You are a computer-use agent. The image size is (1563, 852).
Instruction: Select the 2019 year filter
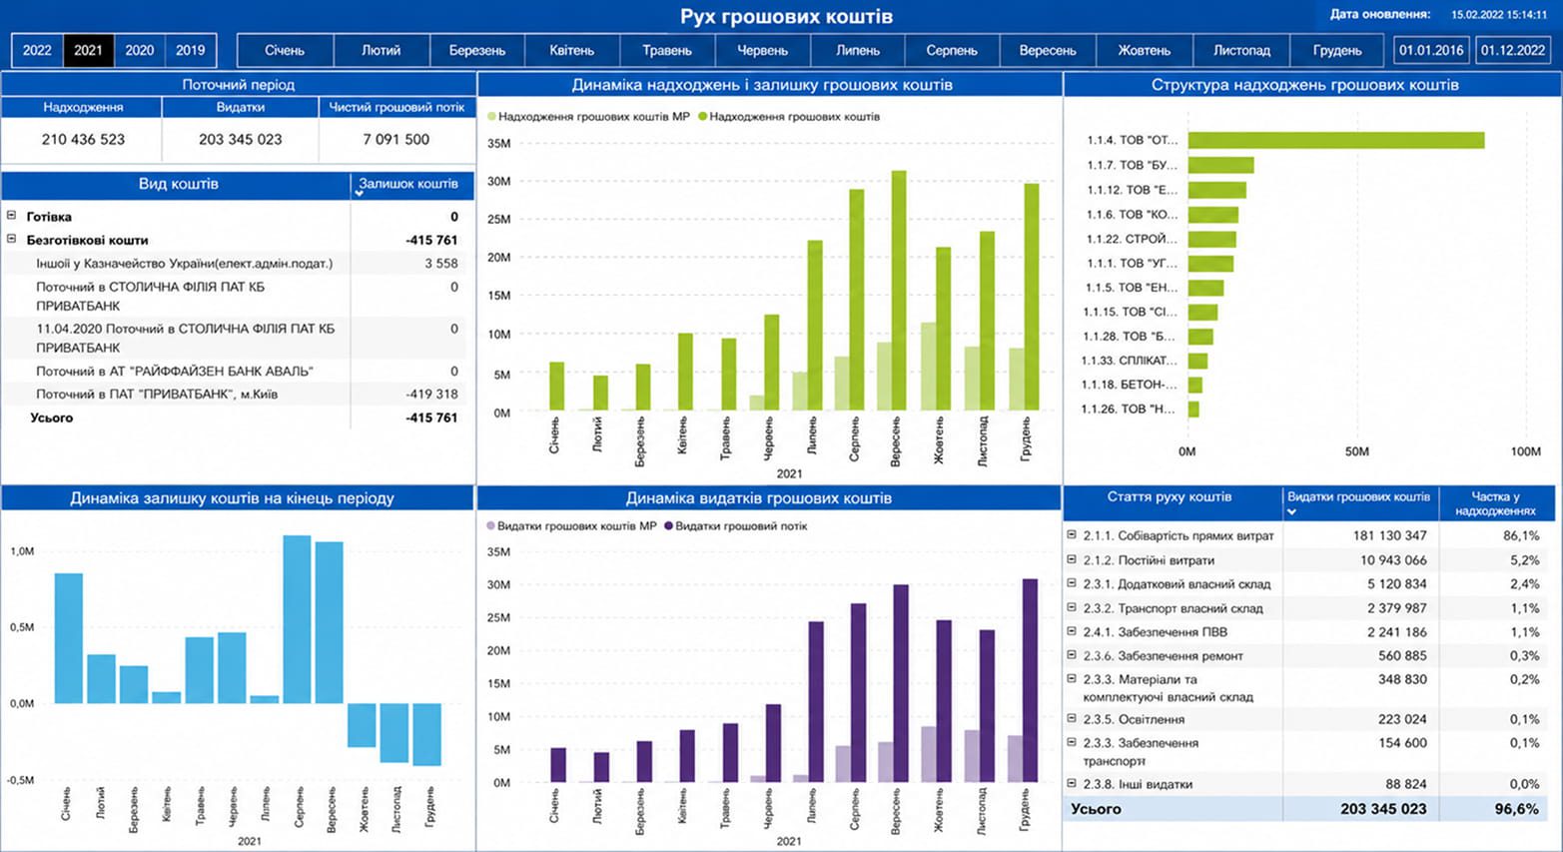(x=190, y=50)
